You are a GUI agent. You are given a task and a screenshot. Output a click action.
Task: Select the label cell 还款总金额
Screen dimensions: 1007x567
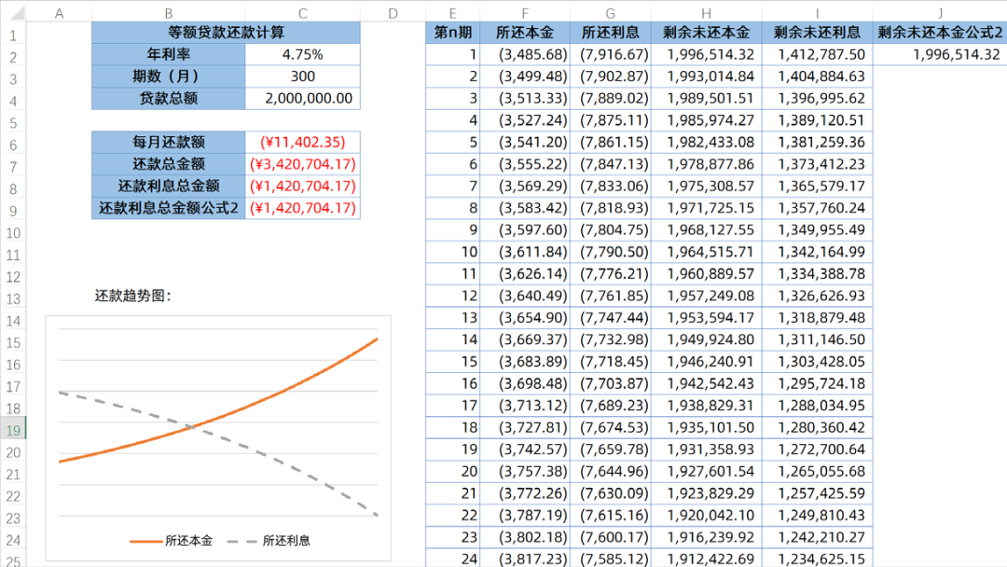coord(168,164)
